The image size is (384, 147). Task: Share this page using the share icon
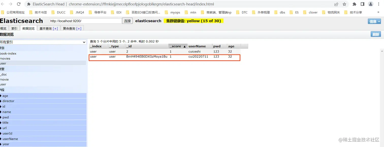click(336, 4)
